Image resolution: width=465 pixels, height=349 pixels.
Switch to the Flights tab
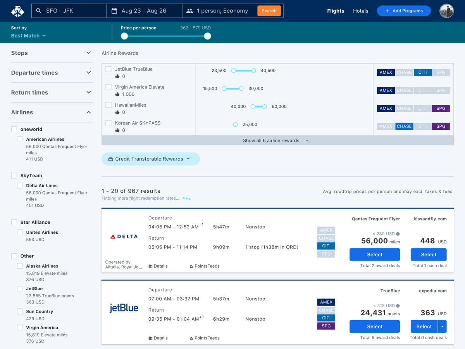pos(336,11)
